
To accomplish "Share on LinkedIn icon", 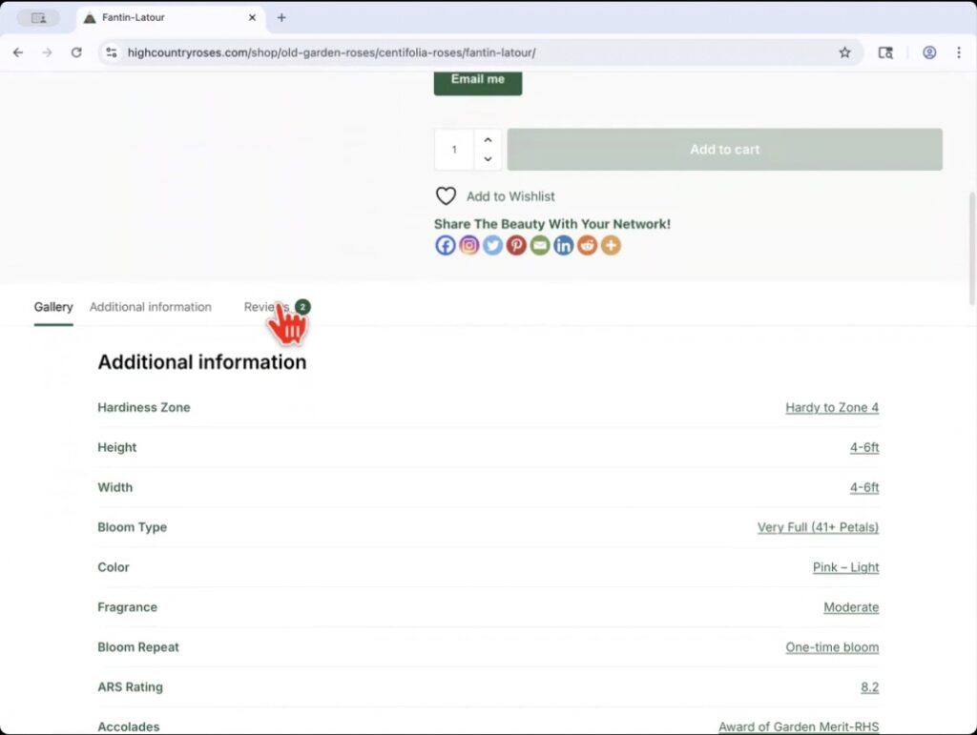I will (x=564, y=245).
